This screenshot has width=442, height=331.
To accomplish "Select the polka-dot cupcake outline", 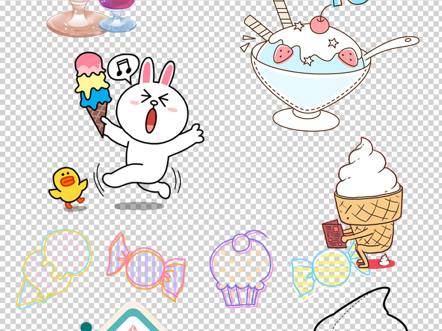I will click(241, 269).
